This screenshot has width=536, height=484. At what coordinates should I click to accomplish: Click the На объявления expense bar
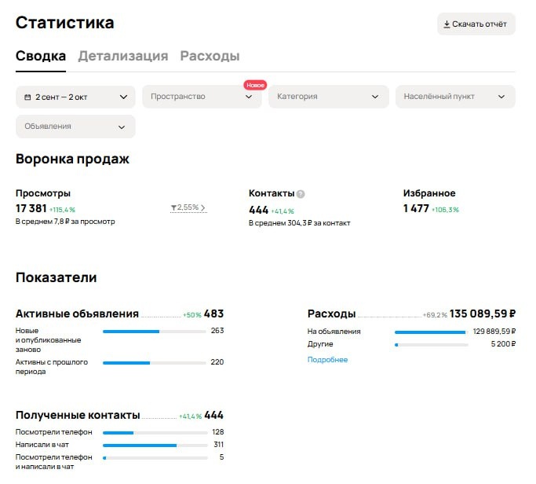coord(432,332)
